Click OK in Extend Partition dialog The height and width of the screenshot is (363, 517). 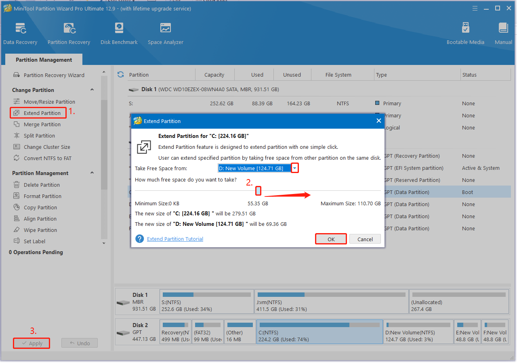coord(331,239)
